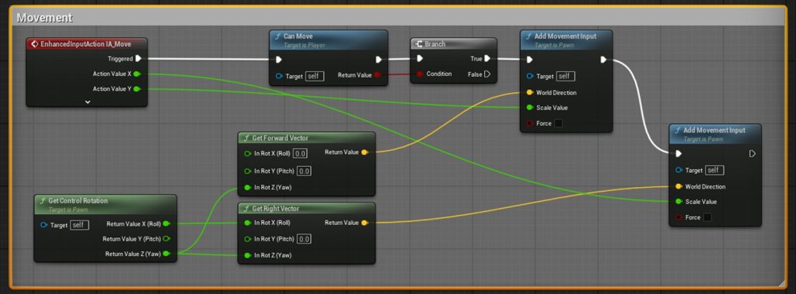This screenshot has width=796, height=294.
Task: Click the Target self field on the Can Move node
Action: pos(314,76)
